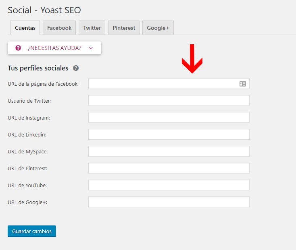Click the Tus perfiles sociales heading

coord(38,68)
